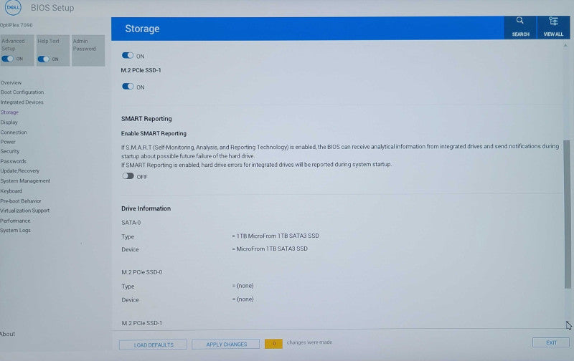Open System Logs section

[x=15, y=230]
